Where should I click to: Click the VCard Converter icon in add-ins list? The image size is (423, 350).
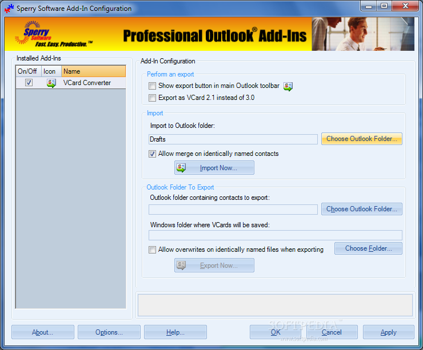coord(51,83)
